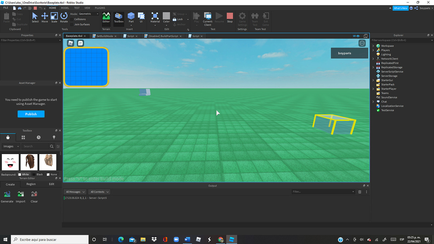The image size is (434, 244).
Task: Open the All Messages filter dropdown
Action: tap(75, 191)
